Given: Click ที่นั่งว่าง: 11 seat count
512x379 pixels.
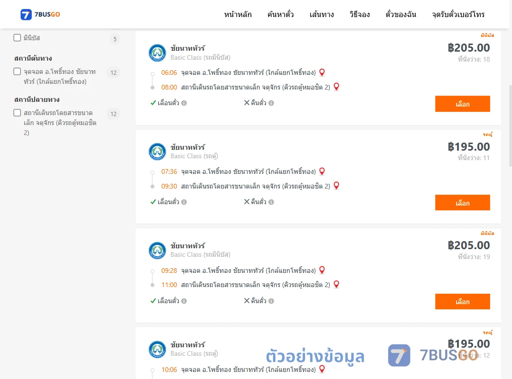Looking at the screenshot, I should click(x=474, y=158).
